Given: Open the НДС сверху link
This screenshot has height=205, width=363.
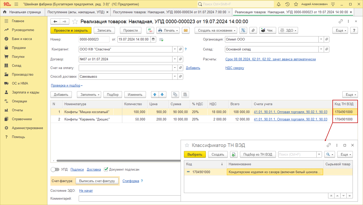Looking at the screenshot, I should tap(235, 68).
